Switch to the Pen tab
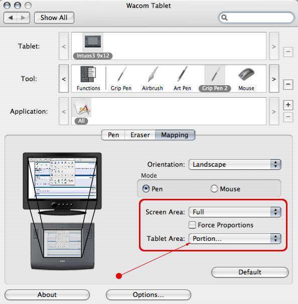 click(x=113, y=135)
